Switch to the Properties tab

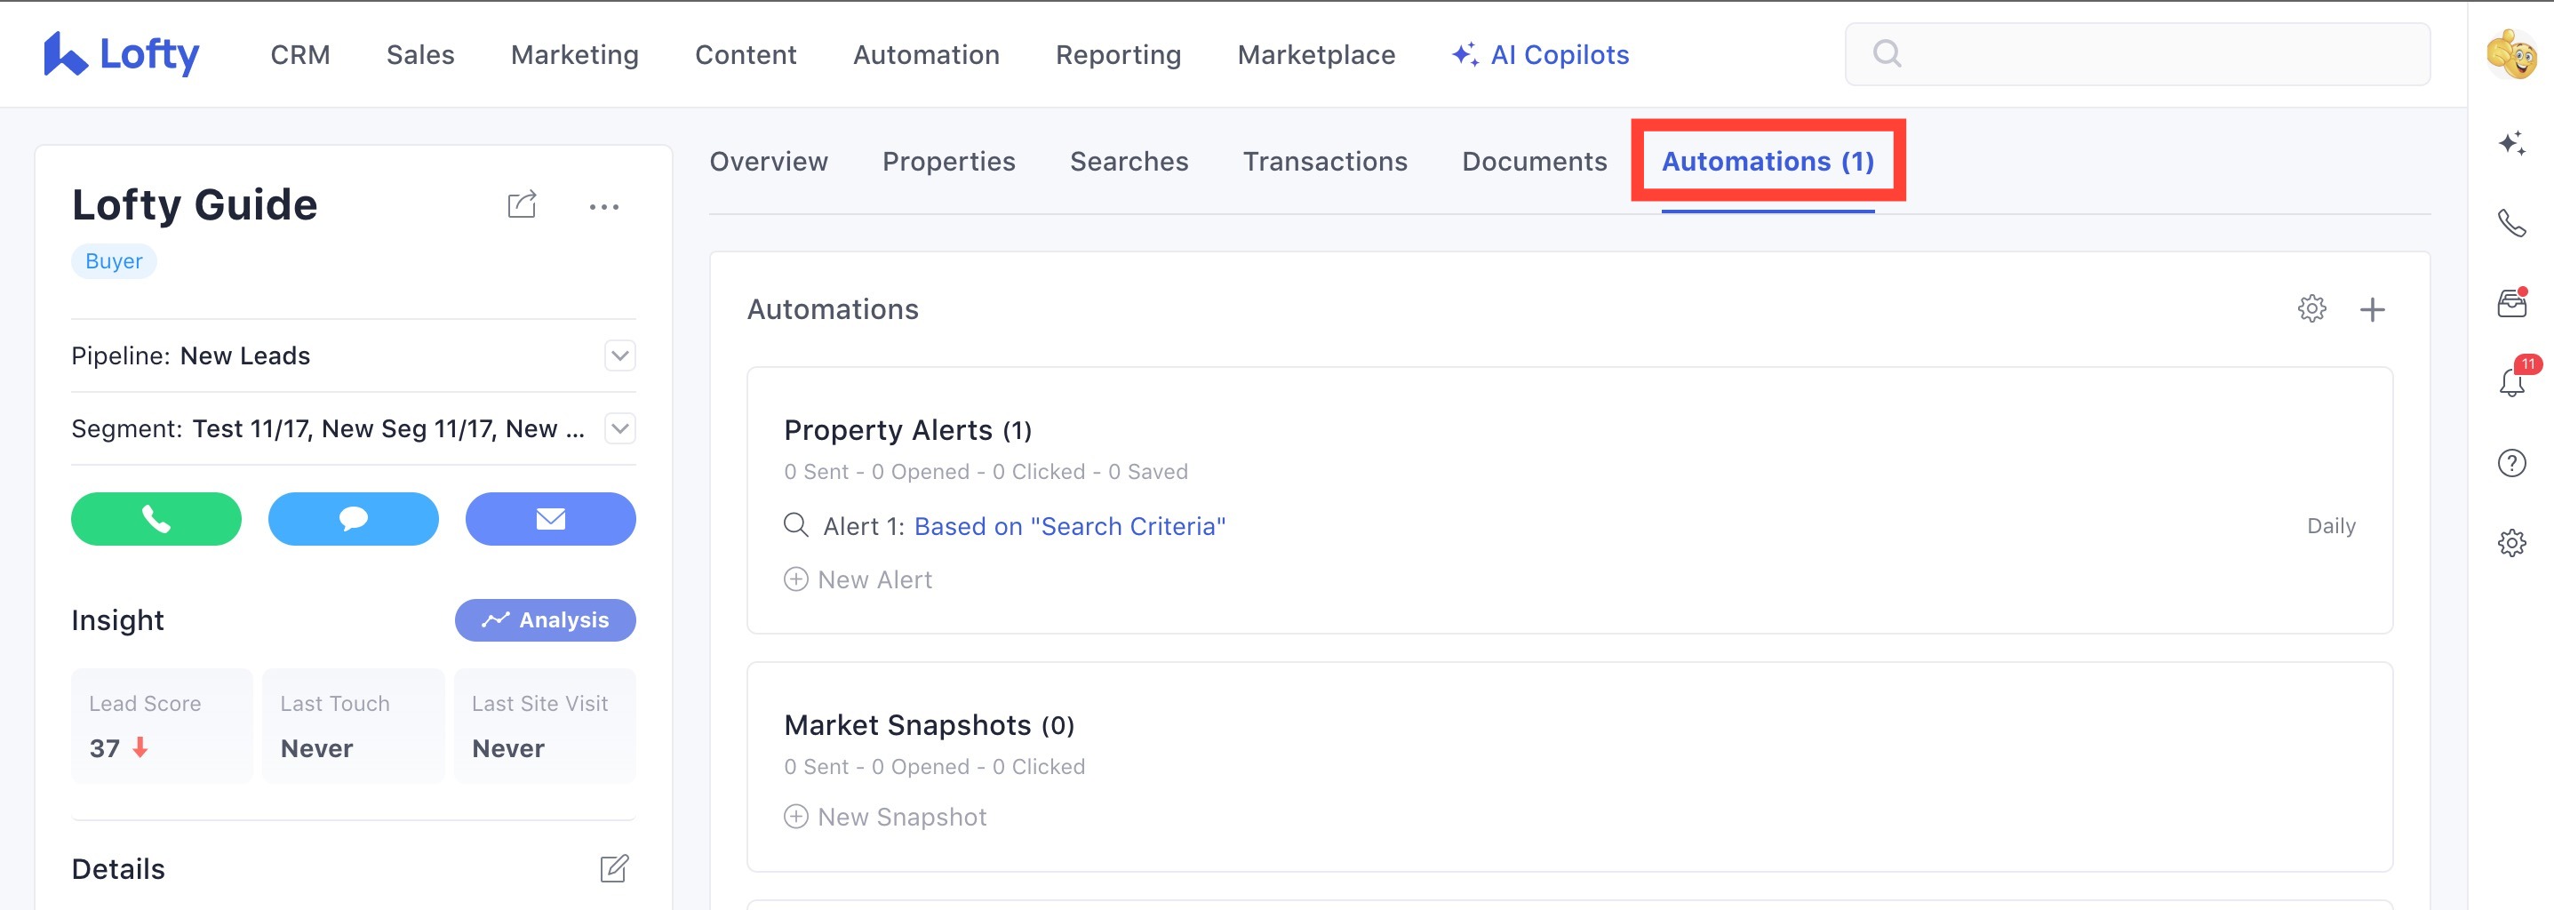[x=949, y=162]
